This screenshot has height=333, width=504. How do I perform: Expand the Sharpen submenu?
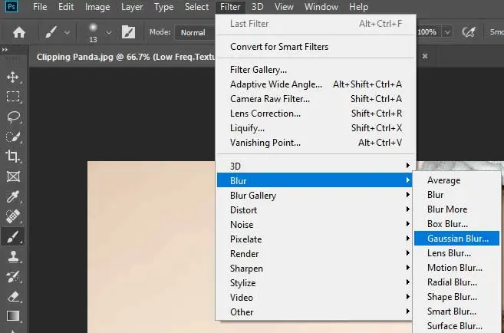pos(316,269)
